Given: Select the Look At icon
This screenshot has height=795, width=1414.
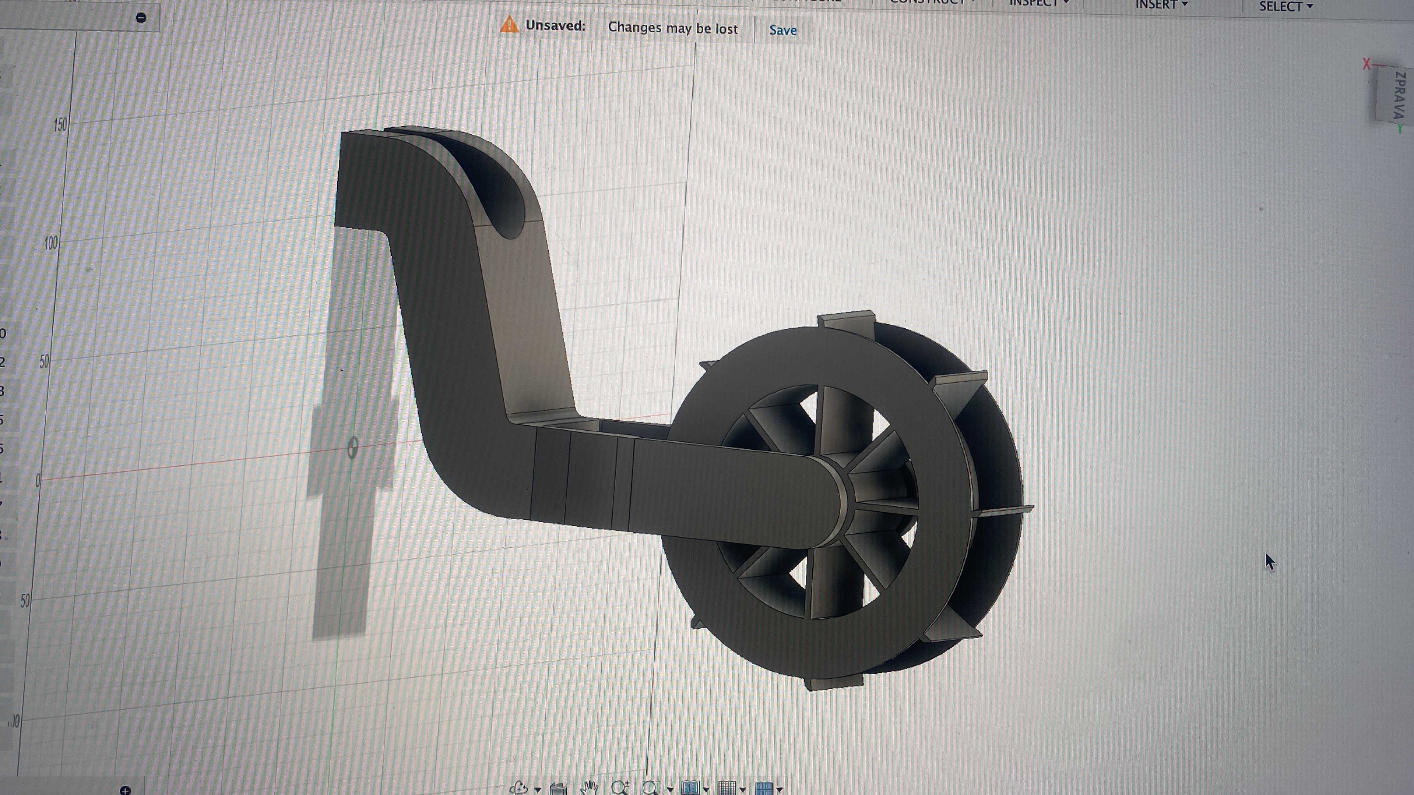Looking at the screenshot, I should 558,789.
